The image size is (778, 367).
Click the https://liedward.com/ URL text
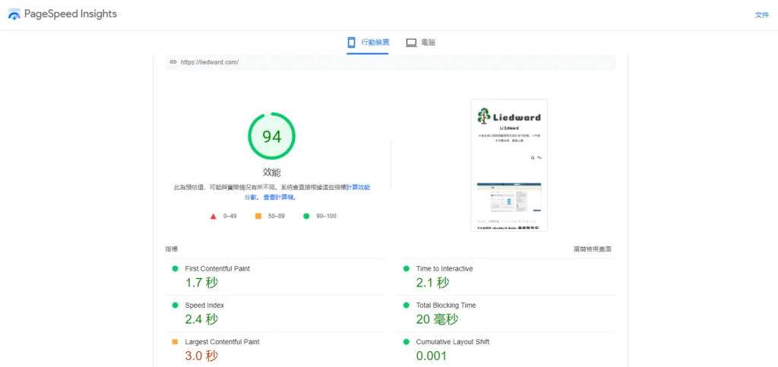click(x=210, y=62)
